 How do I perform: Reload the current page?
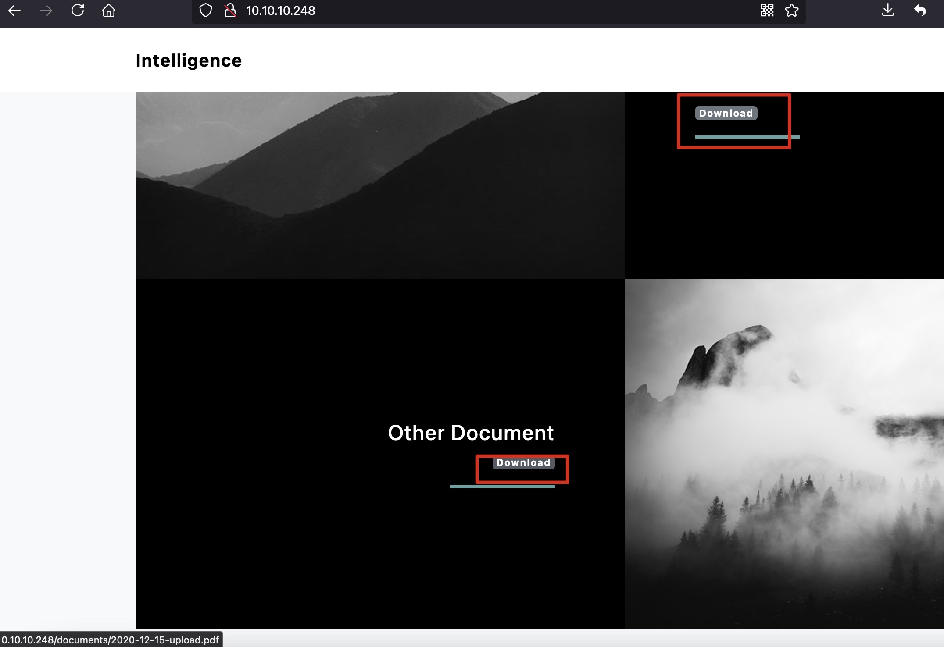pos(78,11)
